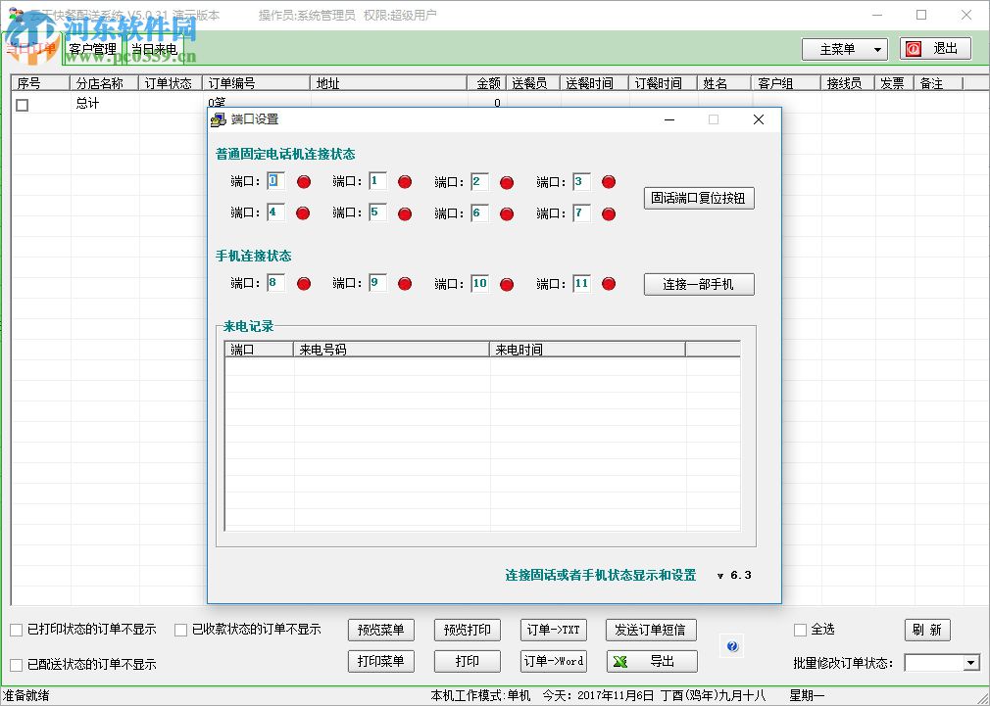Viewport: 990px width, 706px height.
Task: Click the 订单编号 column header
Action: [256, 83]
